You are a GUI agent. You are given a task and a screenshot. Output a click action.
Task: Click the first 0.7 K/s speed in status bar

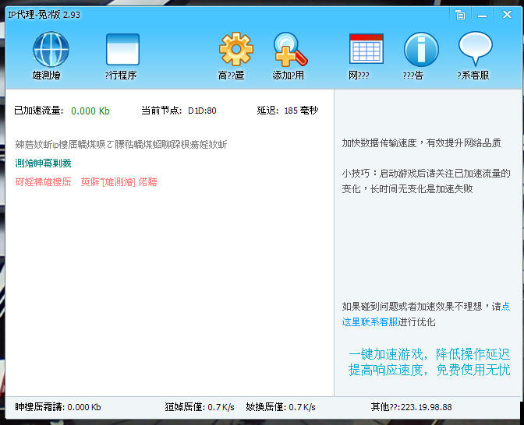[x=221, y=407]
